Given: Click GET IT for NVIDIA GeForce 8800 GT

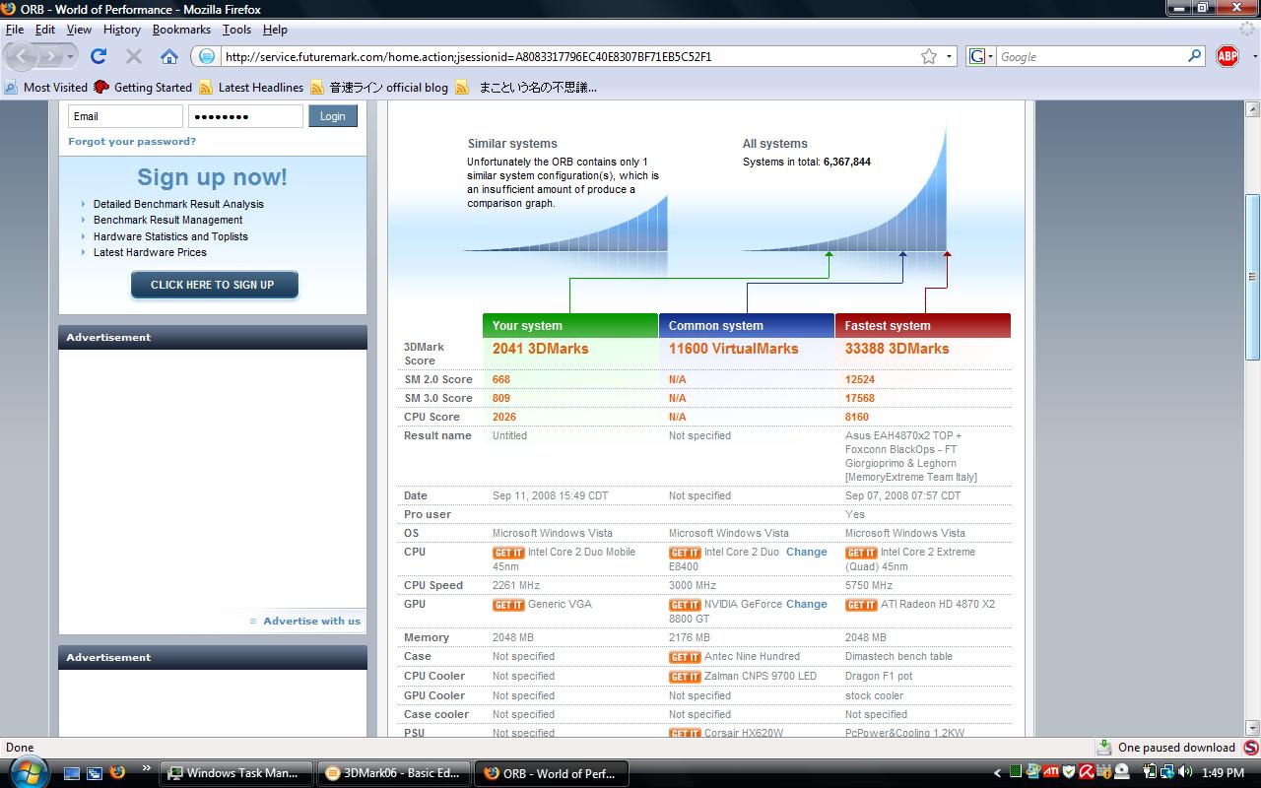Looking at the screenshot, I should 685,605.
